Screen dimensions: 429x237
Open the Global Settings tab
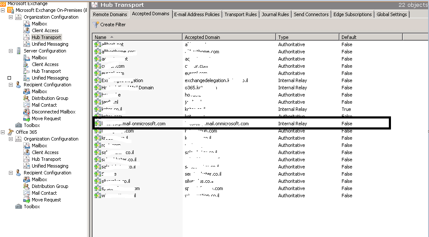click(x=391, y=14)
